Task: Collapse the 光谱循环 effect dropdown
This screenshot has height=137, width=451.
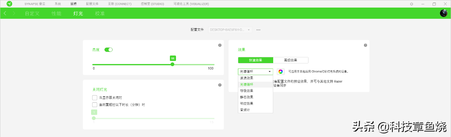Action: point(255,72)
